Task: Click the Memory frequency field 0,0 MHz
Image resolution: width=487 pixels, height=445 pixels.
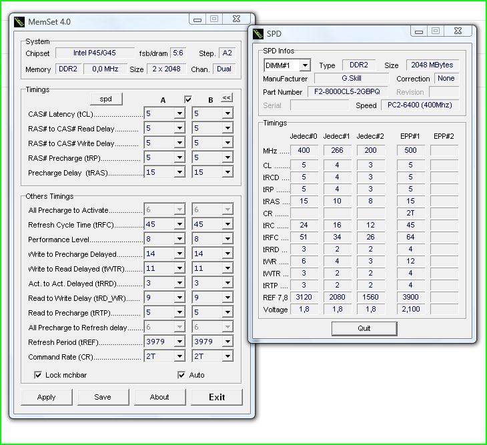Action: (105, 69)
